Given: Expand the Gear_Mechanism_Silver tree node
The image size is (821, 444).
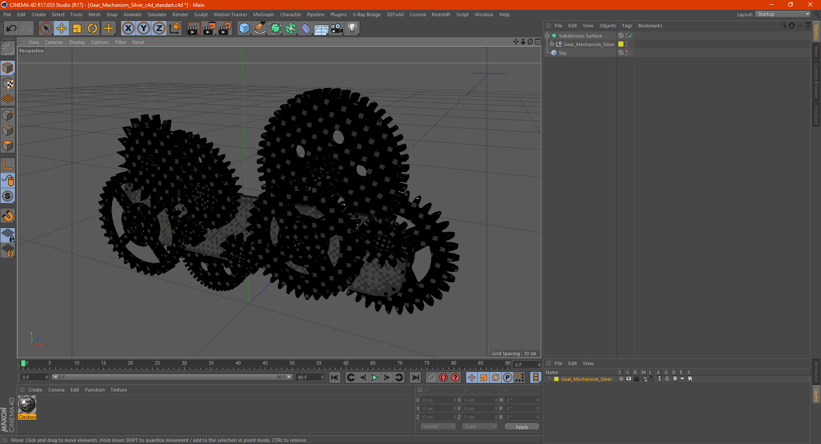Looking at the screenshot, I should (x=552, y=44).
